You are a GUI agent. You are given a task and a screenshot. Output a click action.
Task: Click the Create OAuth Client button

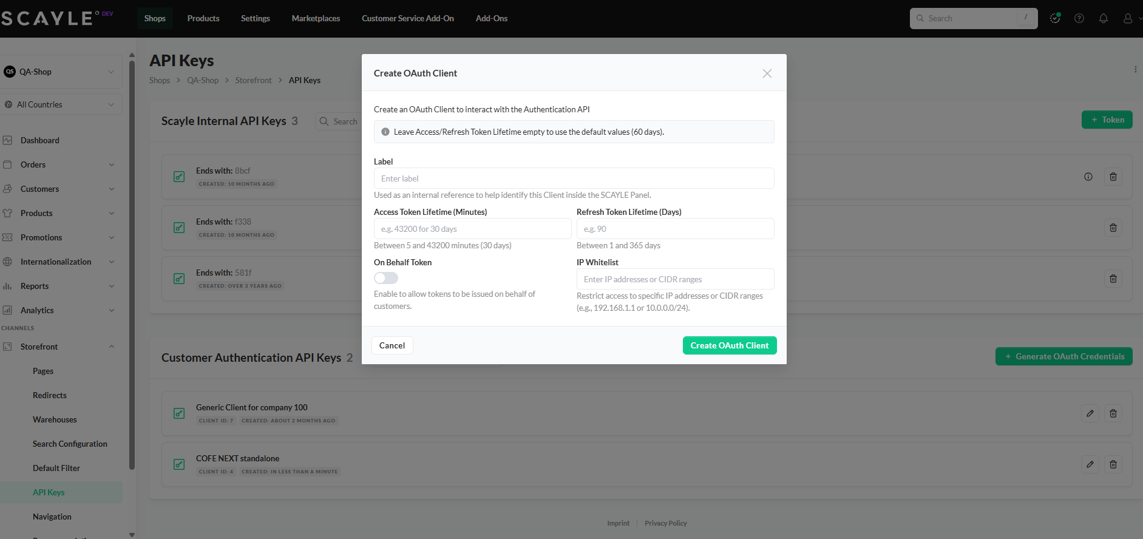click(730, 345)
